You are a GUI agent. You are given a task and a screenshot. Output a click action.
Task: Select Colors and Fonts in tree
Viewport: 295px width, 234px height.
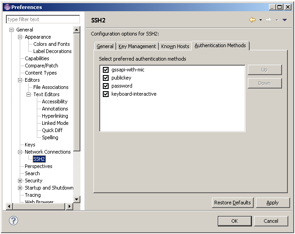pos(52,44)
